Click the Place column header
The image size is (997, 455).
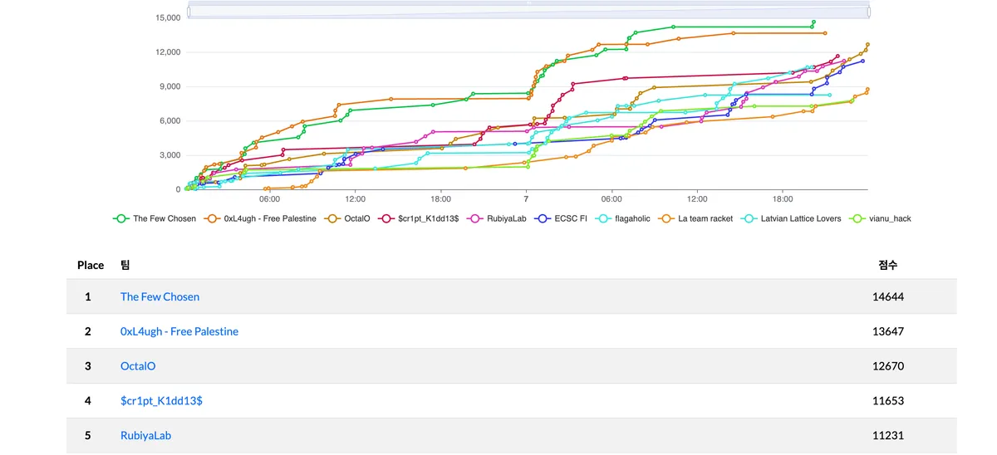[x=91, y=265]
